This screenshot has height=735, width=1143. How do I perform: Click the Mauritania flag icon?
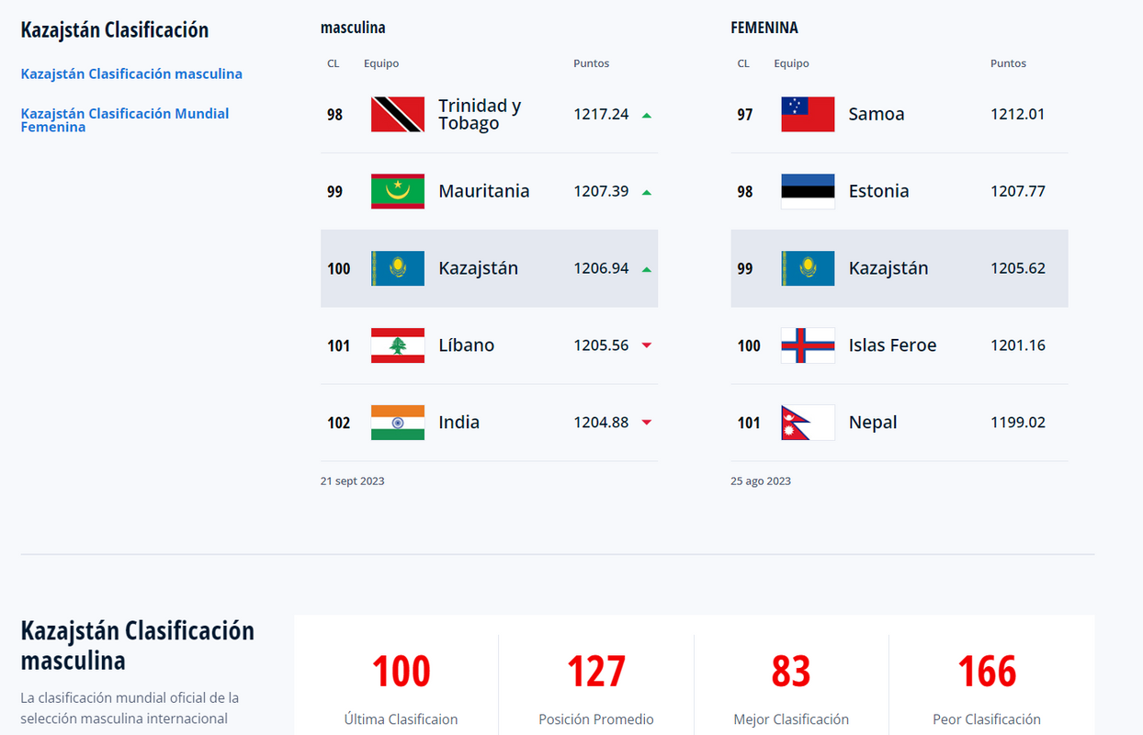pyautogui.click(x=398, y=191)
